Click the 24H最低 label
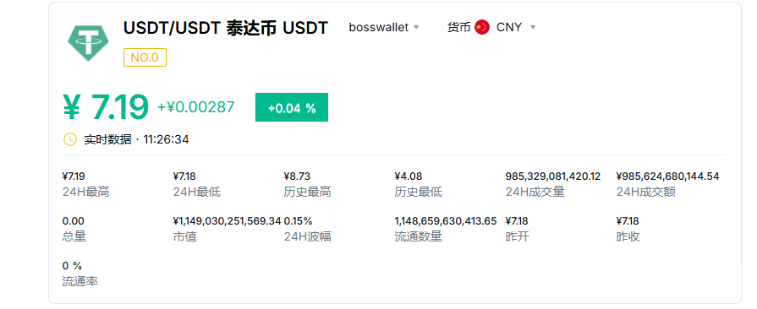757x309 pixels. coord(196,192)
